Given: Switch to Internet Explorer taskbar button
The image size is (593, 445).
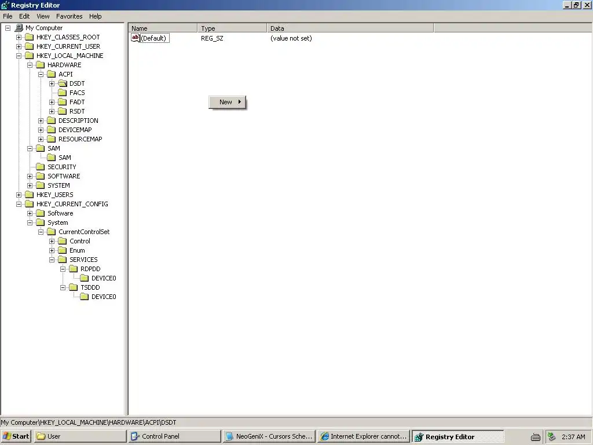Looking at the screenshot, I should [364, 436].
